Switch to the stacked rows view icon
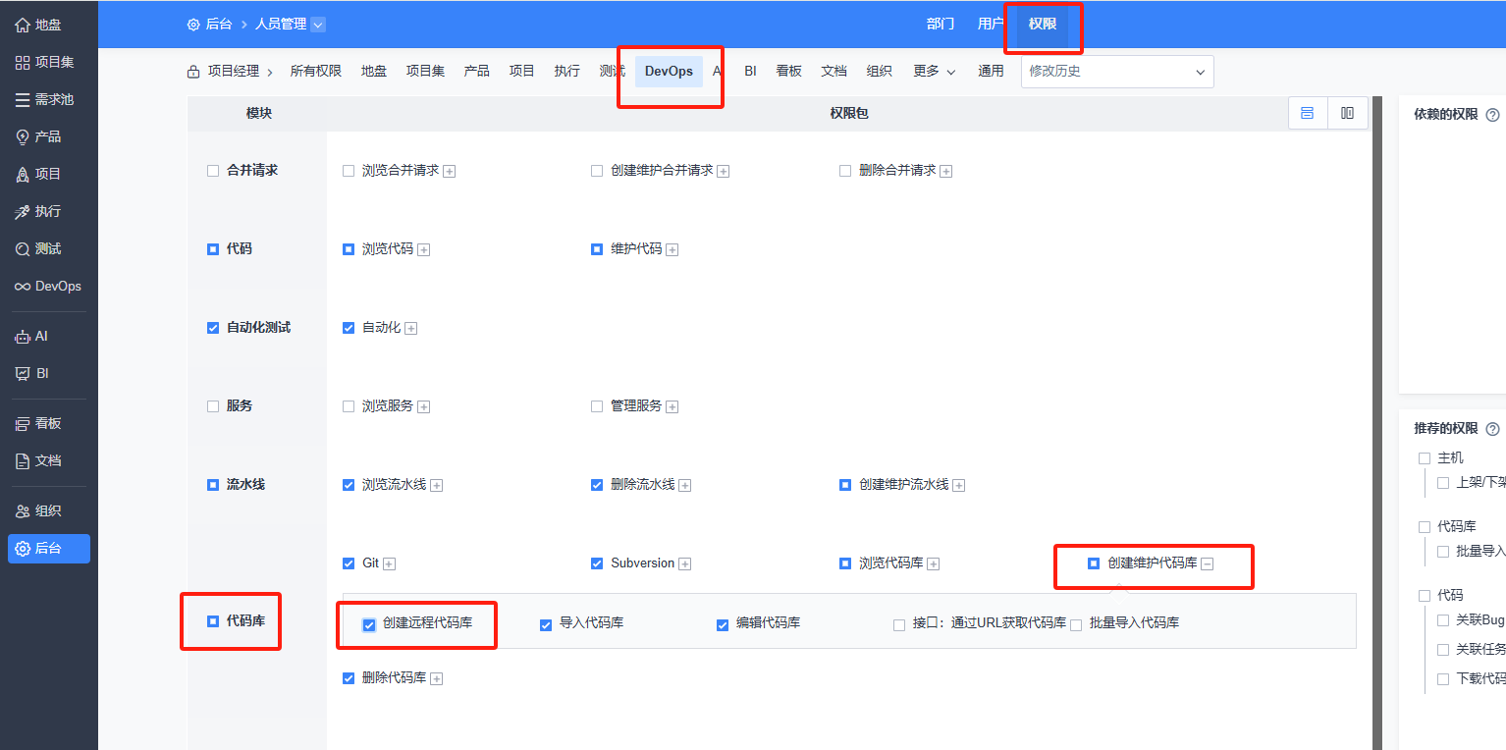 (1308, 113)
